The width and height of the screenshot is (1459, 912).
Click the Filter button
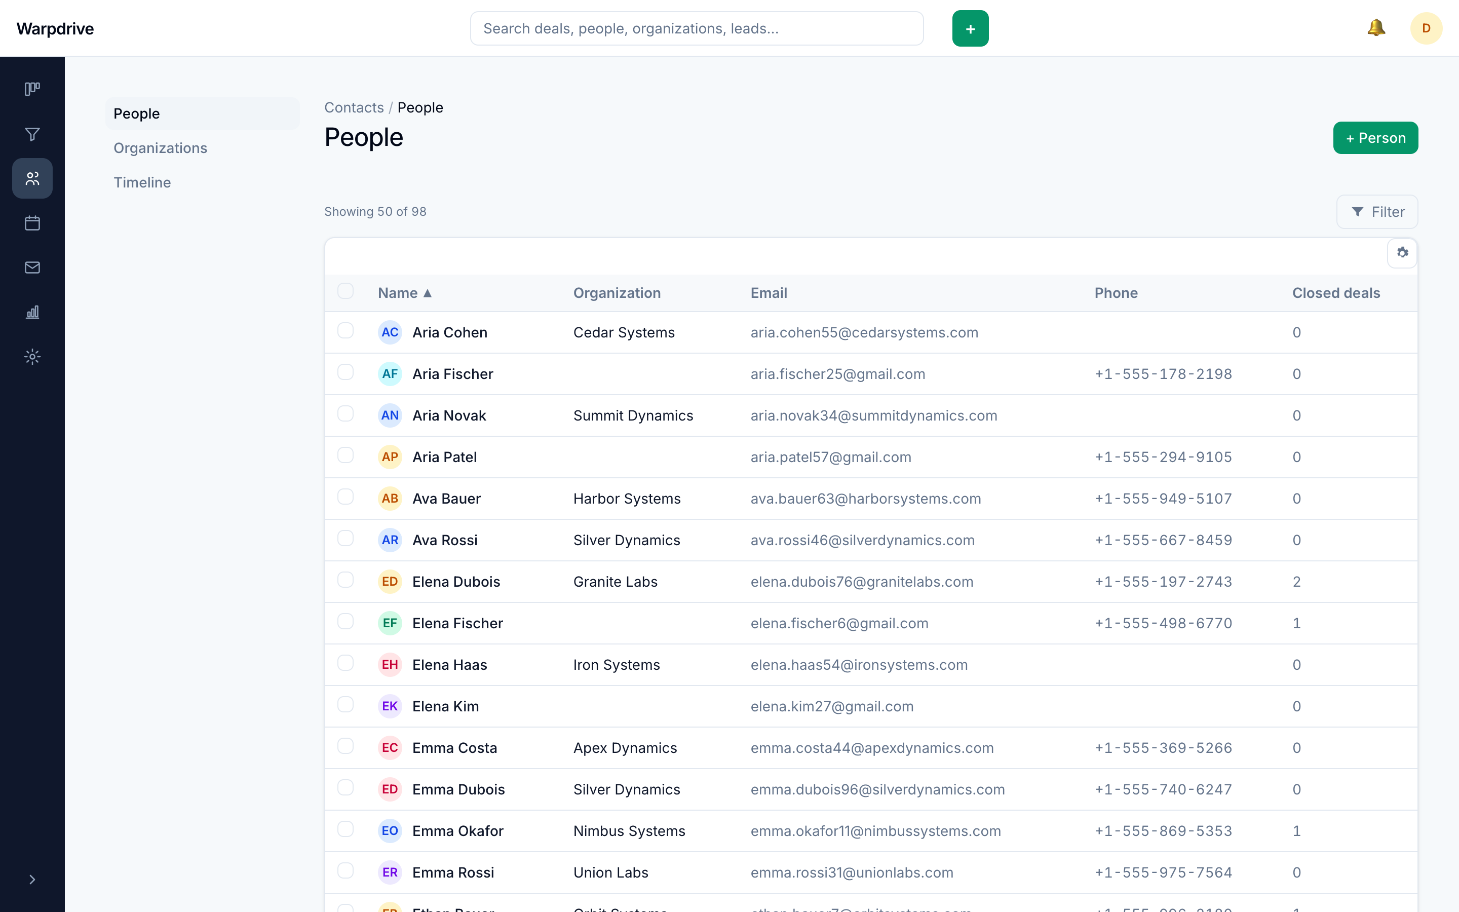1377,212
